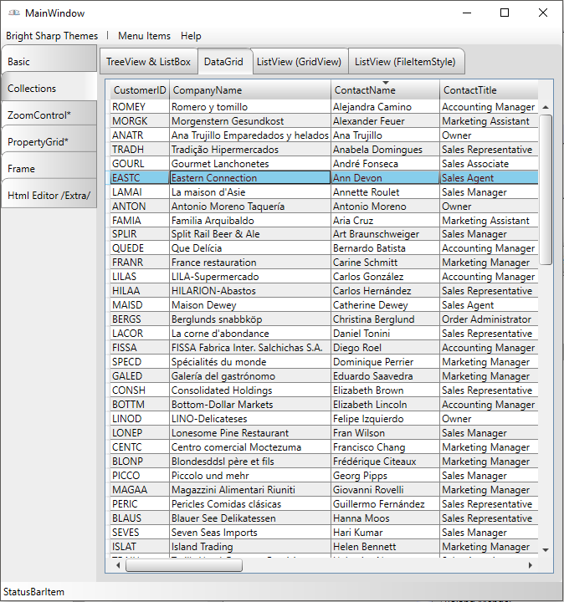Viewport: 564px width, 602px height.
Task: Click the horizontal scrollbar left arrow
Action: pyautogui.click(x=117, y=565)
